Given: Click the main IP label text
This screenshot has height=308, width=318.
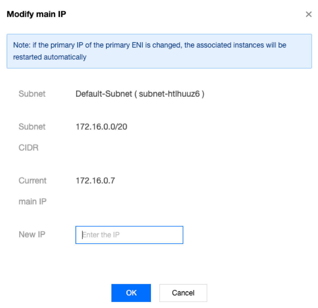Looking at the screenshot, I should [32, 202].
